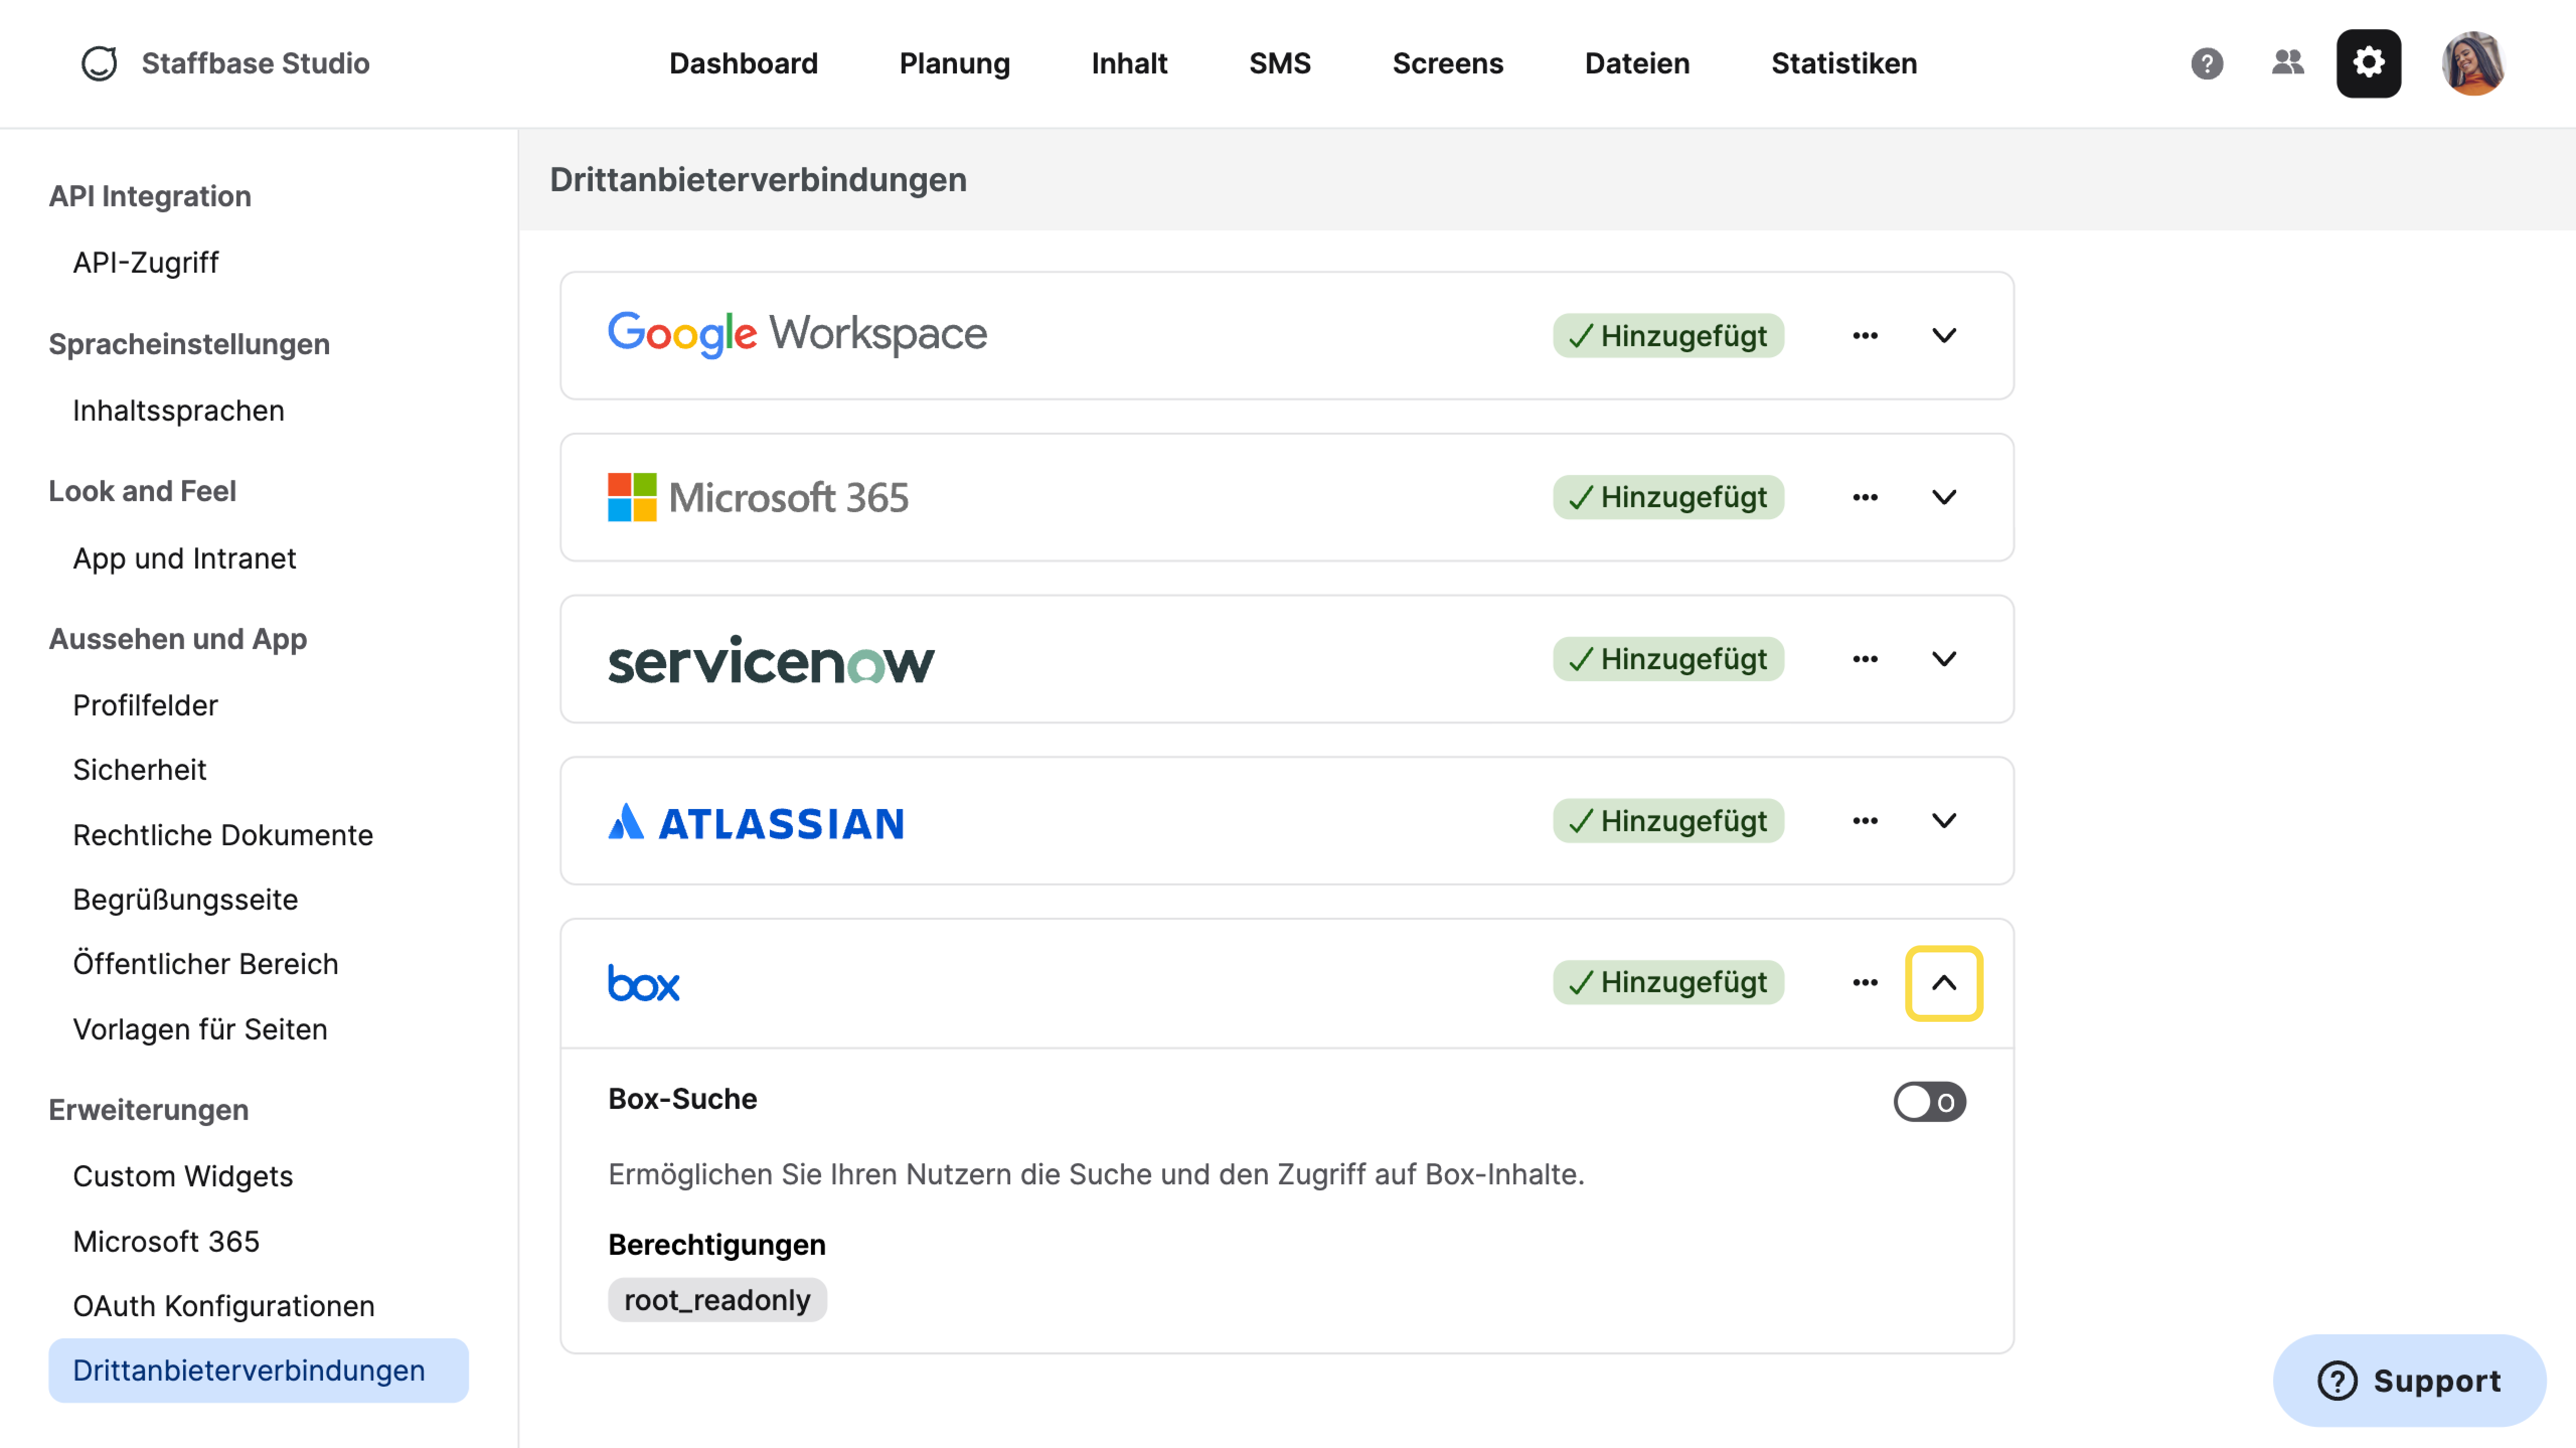Click the Drittanbieterverbindungen page heading
2576x1448 pixels.
point(758,180)
